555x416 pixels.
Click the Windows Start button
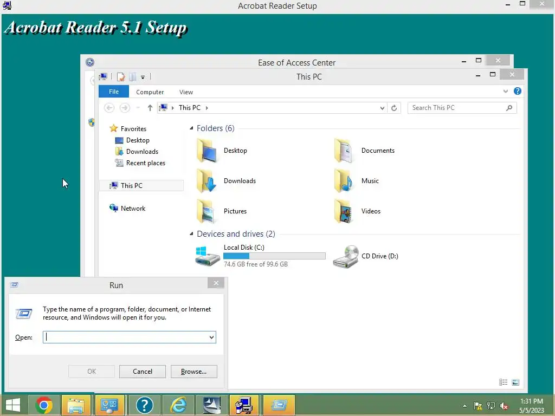[13, 405]
